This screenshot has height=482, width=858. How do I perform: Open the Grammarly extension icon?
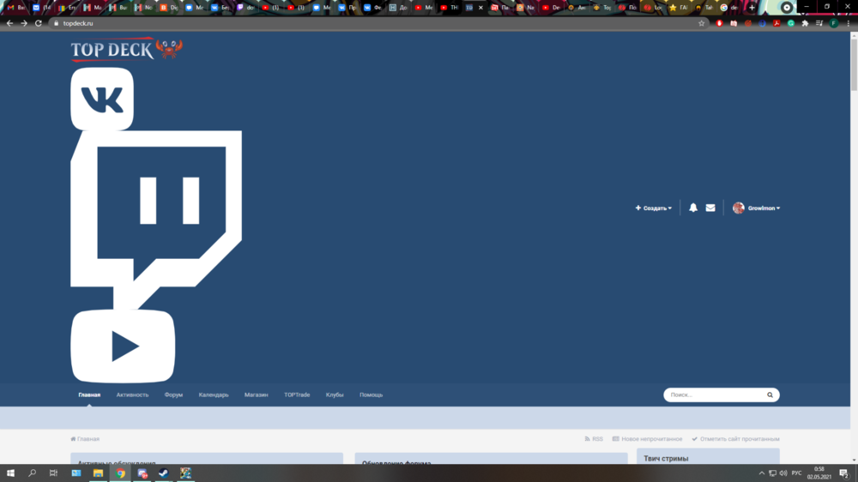pyautogui.click(x=791, y=23)
